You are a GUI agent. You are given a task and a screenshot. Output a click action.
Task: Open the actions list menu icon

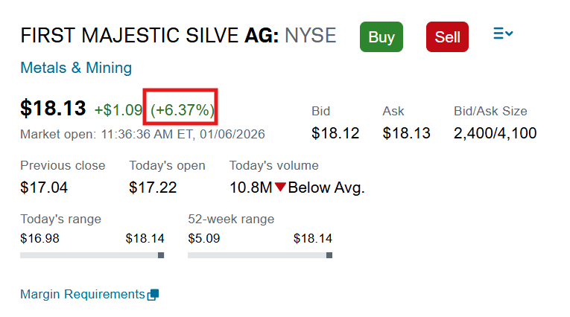(503, 34)
